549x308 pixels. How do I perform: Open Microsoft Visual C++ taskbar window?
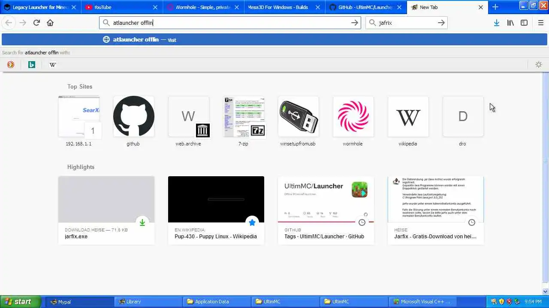coord(422,302)
